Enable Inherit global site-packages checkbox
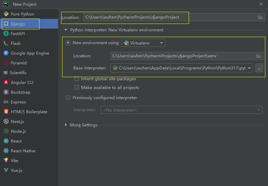The image size is (268, 186). pyautogui.click(x=77, y=79)
